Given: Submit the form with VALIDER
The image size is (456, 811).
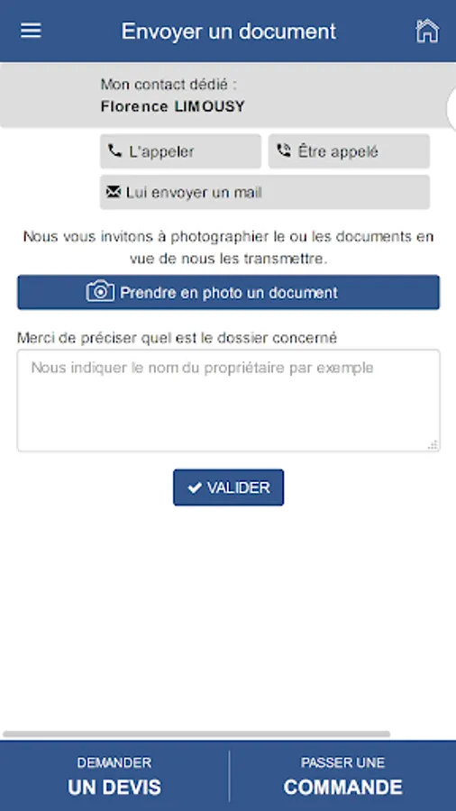Looking at the screenshot, I should [x=229, y=488].
